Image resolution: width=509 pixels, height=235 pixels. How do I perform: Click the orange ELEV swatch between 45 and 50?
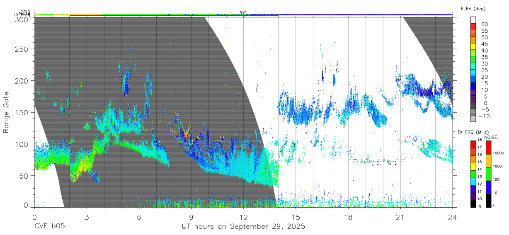click(473, 40)
